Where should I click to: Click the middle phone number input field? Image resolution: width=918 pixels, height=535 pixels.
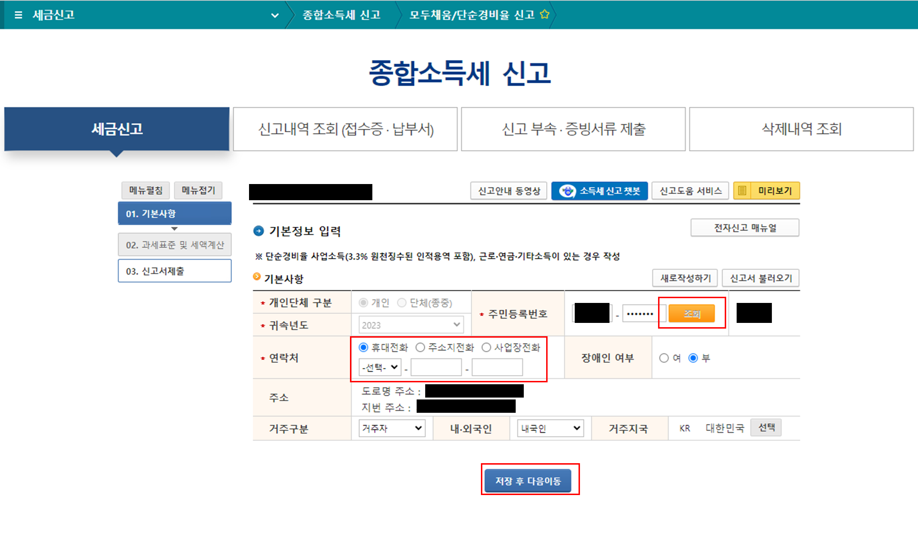pyautogui.click(x=436, y=368)
